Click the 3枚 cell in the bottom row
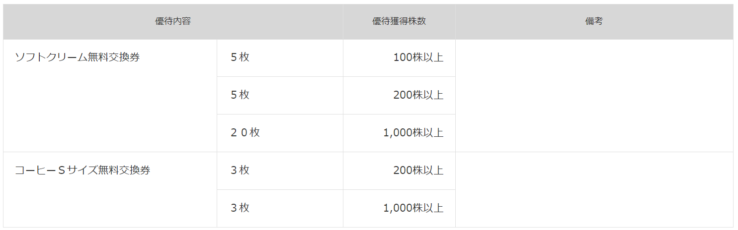738x230 pixels. coord(280,209)
